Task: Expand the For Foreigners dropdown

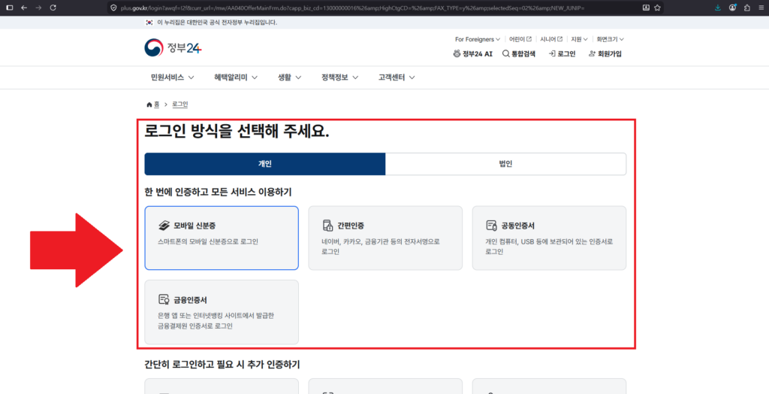Action: pyautogui.click(x=477, y=39)
